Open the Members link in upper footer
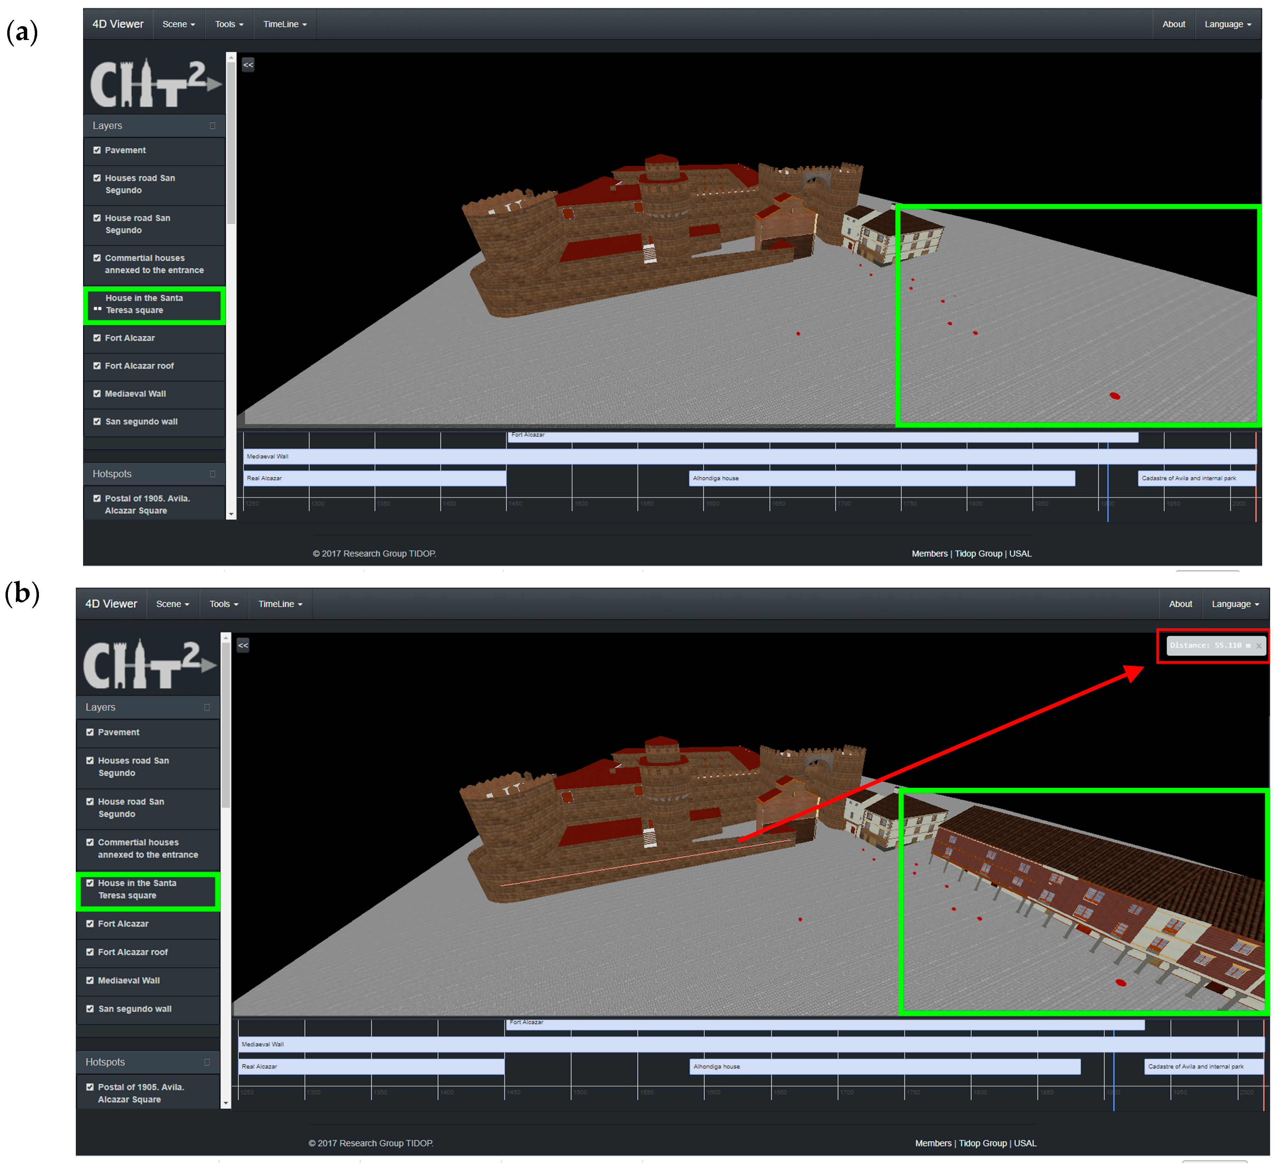 (x=929, y=553)
